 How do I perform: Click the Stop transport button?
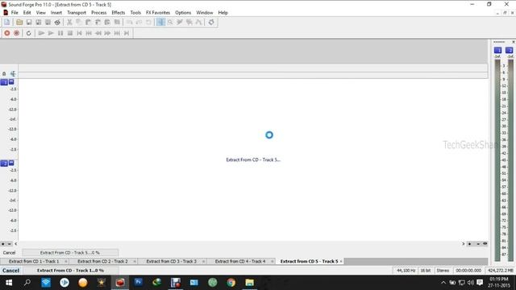coord(70,33)
